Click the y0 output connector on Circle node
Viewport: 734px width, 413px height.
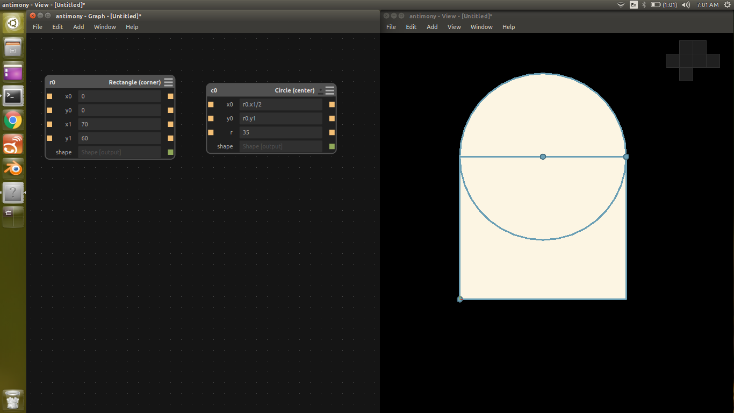coord(332,118)
